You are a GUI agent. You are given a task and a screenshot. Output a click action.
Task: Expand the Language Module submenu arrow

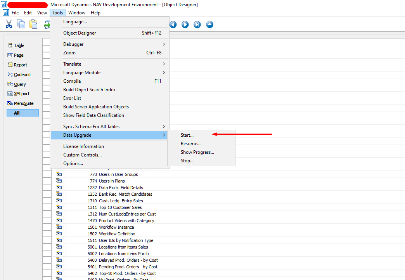point(164,72)
